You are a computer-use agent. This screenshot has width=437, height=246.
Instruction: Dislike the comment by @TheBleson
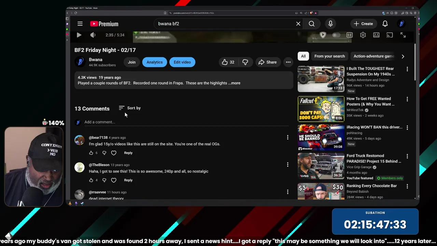click(104, 180)
